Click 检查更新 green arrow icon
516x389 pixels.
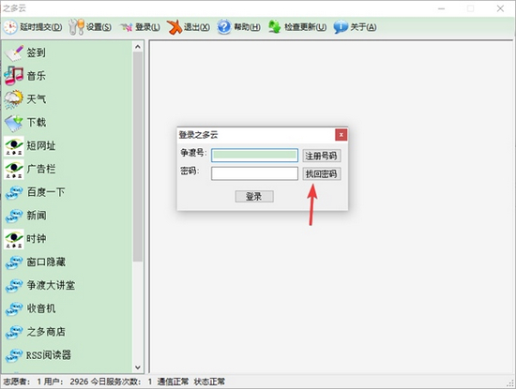[x=275, y=27]
